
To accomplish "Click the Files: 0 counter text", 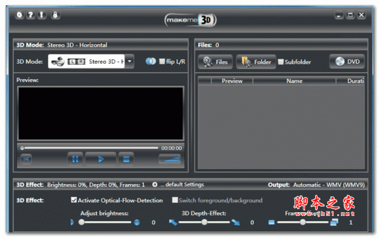I will pos(208,45).
